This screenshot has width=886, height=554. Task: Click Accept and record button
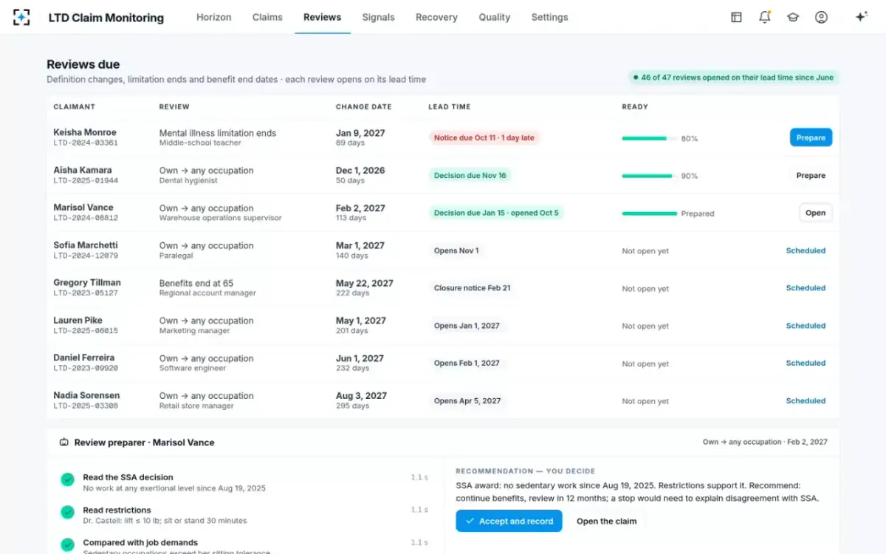coord(509,521)
